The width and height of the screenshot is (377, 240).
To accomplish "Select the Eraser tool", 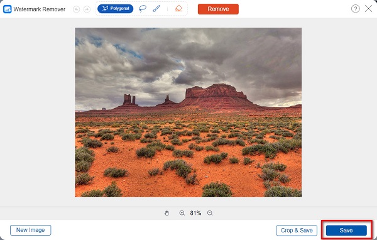I will click(178, 9).
